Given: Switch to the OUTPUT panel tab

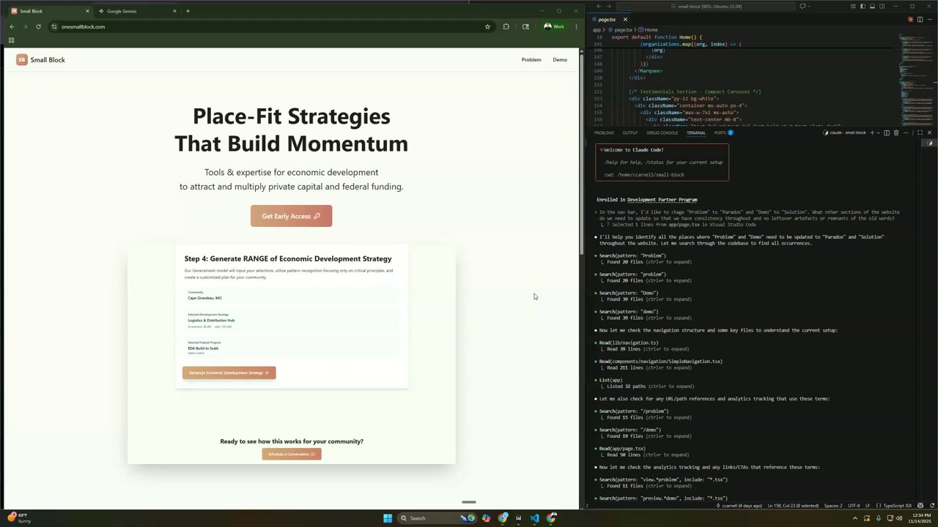Looking at the screenshot, I should click(x=630, y=132).
